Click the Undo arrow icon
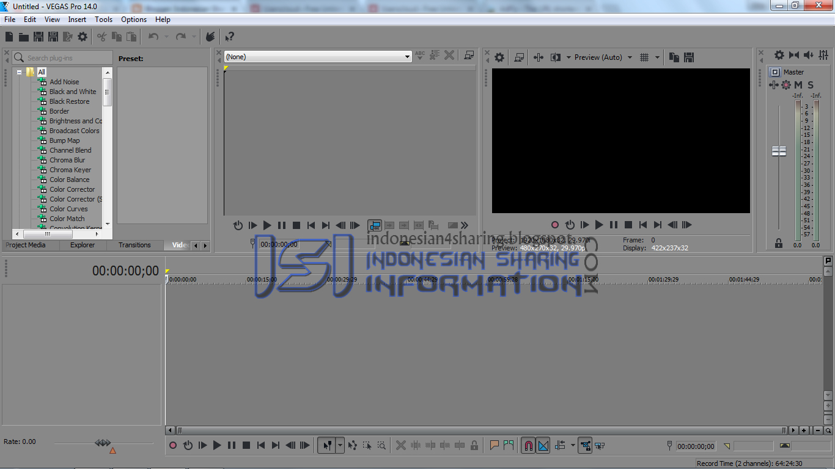This screenshot has width=835, height=469. pos(153,37)
